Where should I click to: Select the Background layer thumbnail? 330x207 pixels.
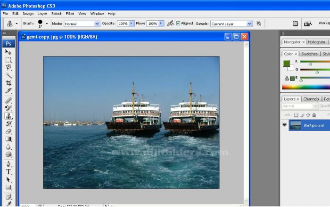[x=296, y=125]
